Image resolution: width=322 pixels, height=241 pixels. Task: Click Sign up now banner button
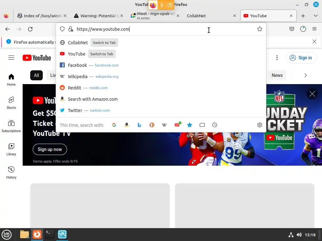pyautogui.click(x=50, y=149)
